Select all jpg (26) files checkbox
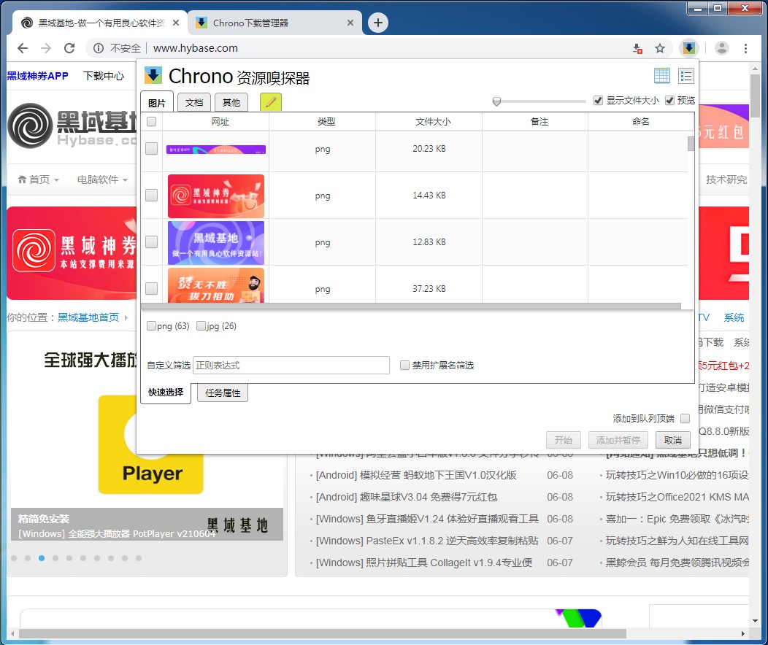 pyautogui.click(x=201, y=326)
